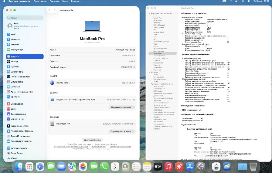Open the ENERGY STAR compliance link
The height and width of the screenshot is (173, 272).
click(71, 147)
